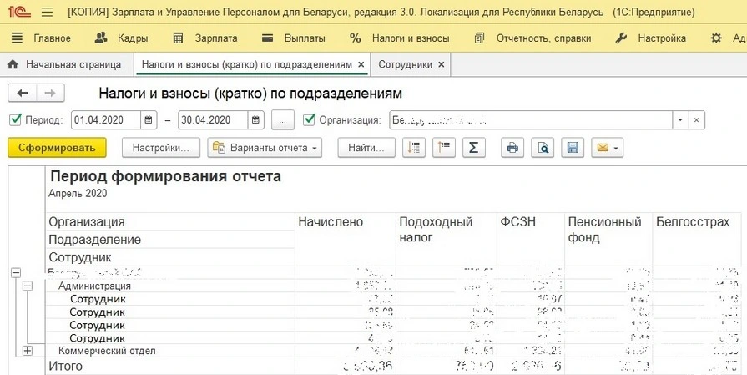Collapse the Администрация group
Screen dimensions: 747x375
tap(28, 286)
